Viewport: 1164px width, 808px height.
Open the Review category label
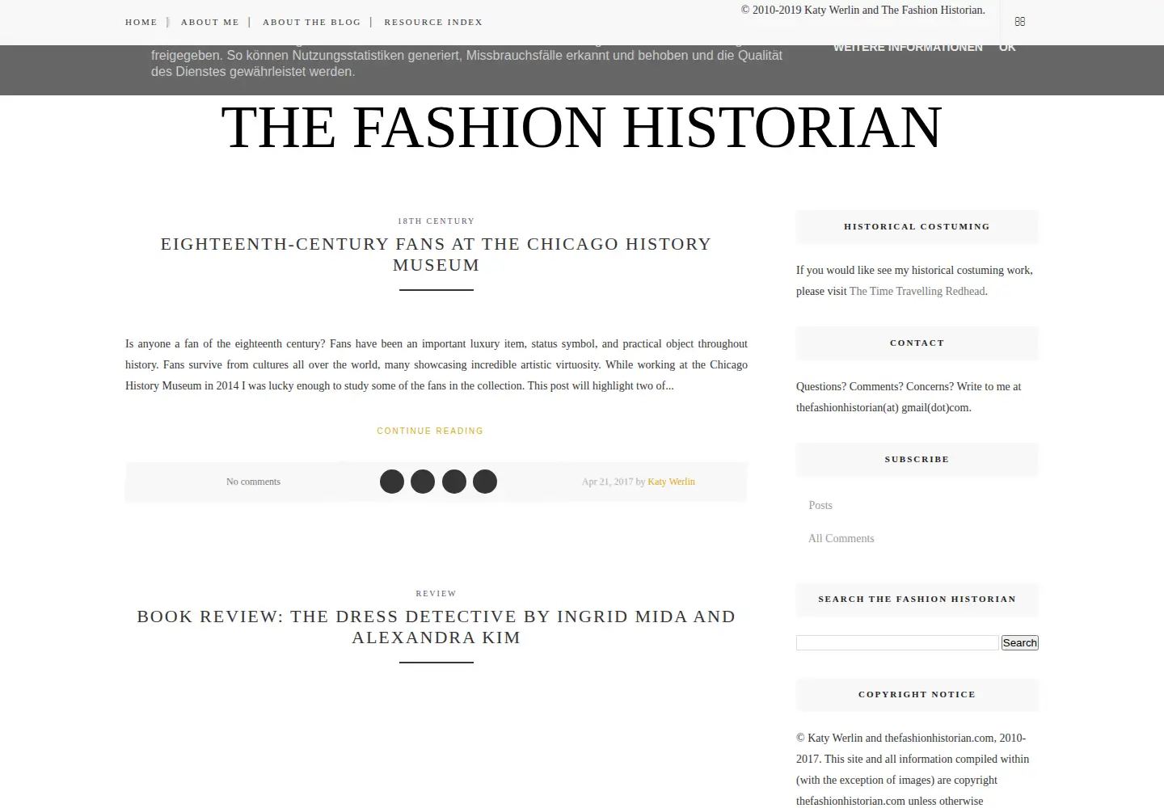(436, 593)
